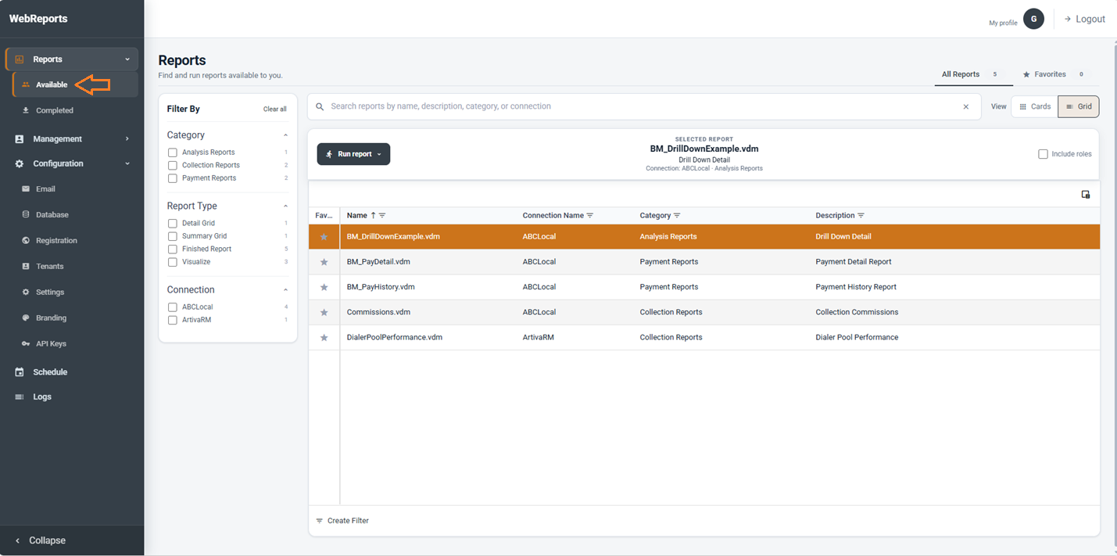Screen dimensions: 1117x556
Task: Clear the search box with the X icon
Action: 966,107
